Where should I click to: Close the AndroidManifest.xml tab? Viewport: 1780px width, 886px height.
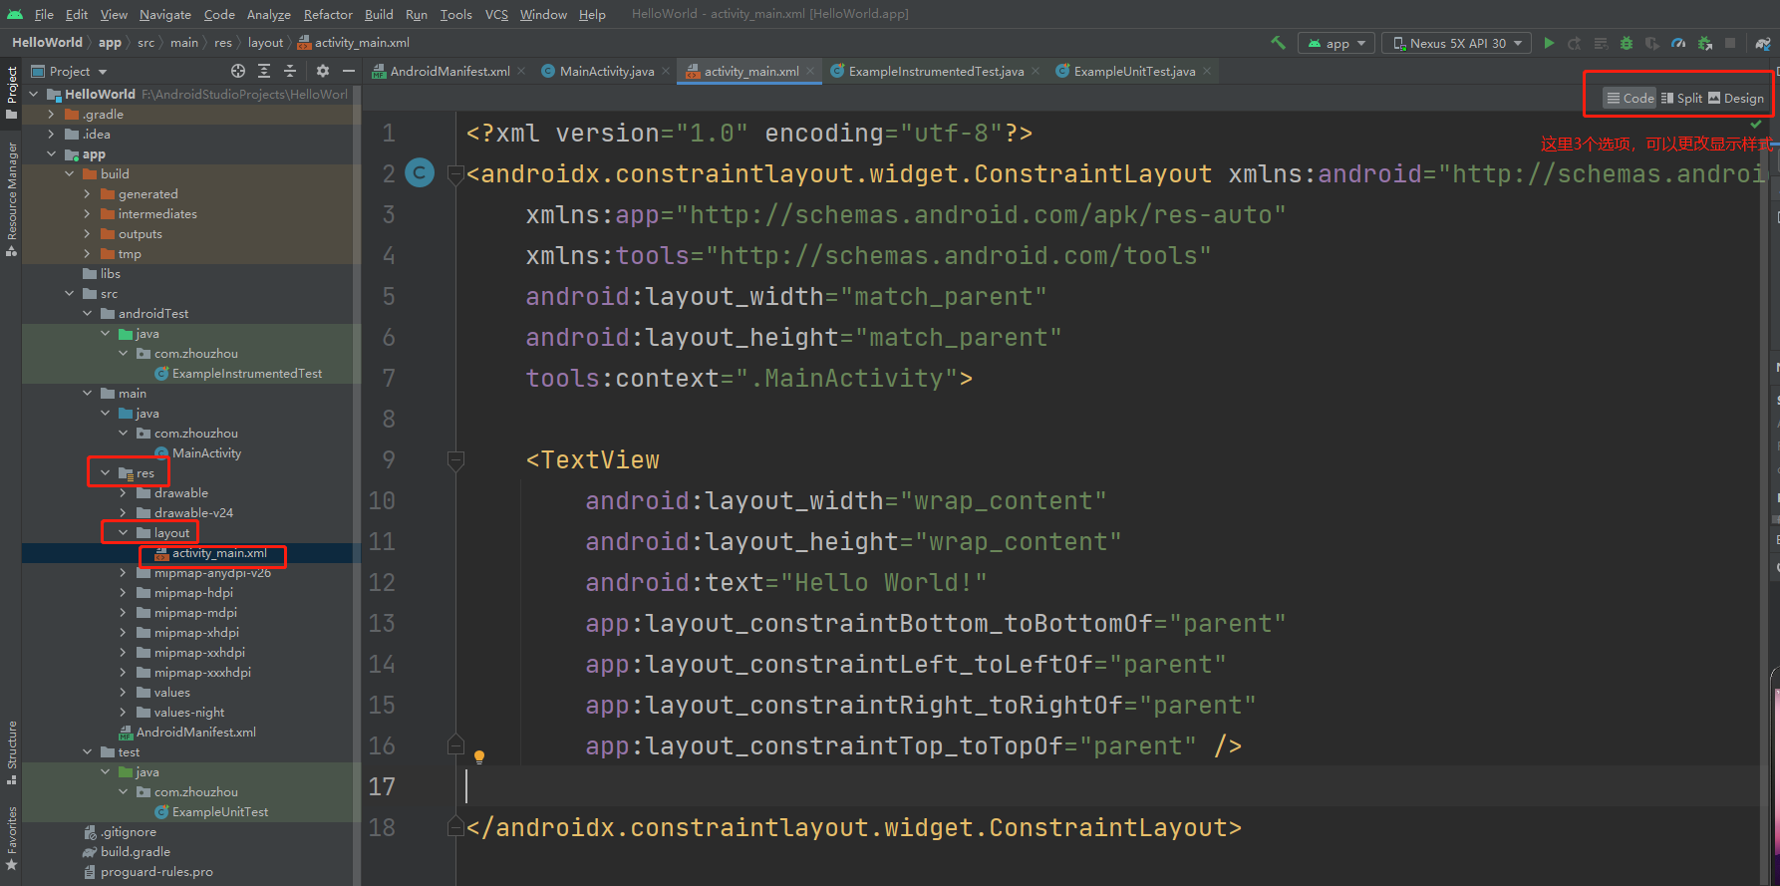tap(521, 71)
